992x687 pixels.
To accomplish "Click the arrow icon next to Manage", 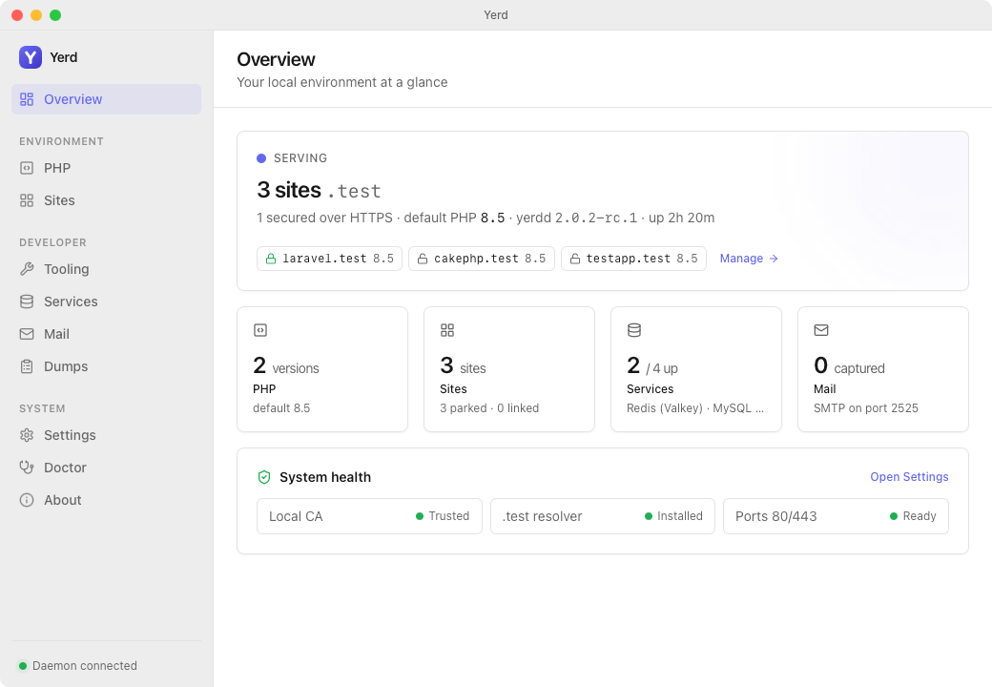I will pos(774,259).
